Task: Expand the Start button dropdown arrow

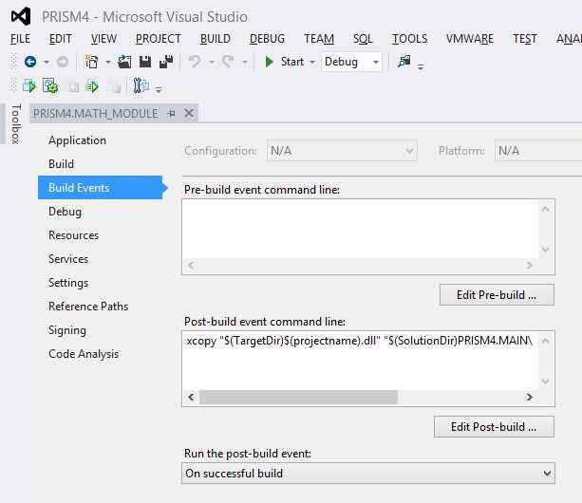Action: [x=312, y=62]
